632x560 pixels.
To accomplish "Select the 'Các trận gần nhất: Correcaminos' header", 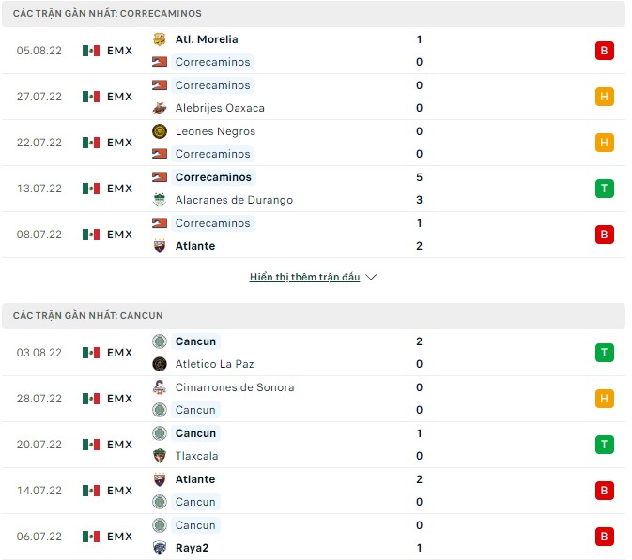I will 107,14.
